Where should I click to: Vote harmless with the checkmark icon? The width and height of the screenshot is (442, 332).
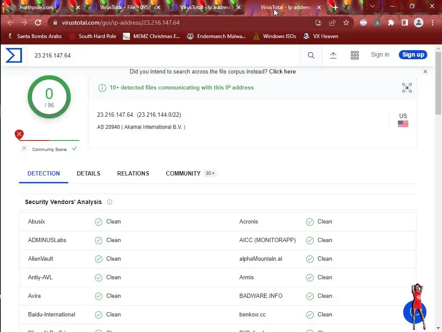click(x=74, y=149)
